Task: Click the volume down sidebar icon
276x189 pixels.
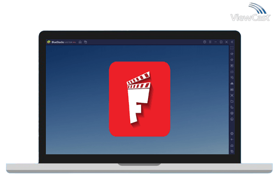Action: click(232, 60)
